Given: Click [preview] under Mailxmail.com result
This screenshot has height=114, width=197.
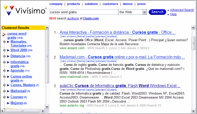Looking at the screenshot, I should tap(101, 61).
